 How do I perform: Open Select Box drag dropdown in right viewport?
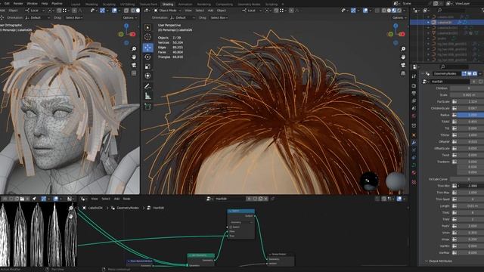[219, 18]
